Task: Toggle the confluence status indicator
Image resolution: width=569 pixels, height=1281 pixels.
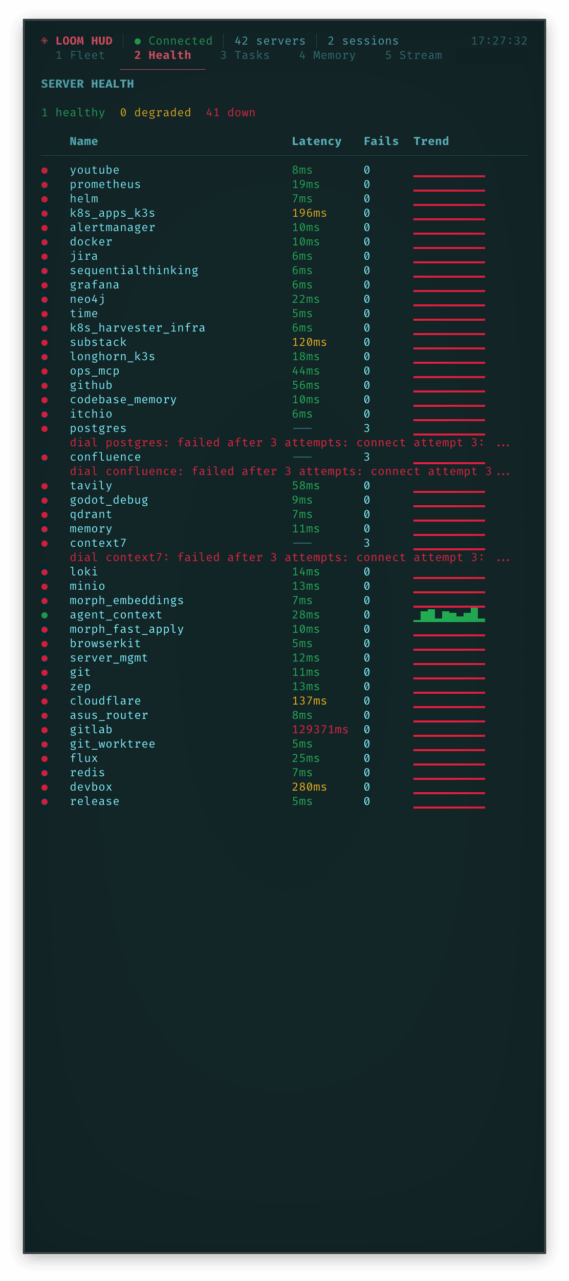Action: tap(46, 457)
